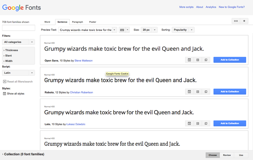The height and width of the screenshot is (160, 253).
Task: Click the link/bookmark icon button at top right
Action: 236,21
